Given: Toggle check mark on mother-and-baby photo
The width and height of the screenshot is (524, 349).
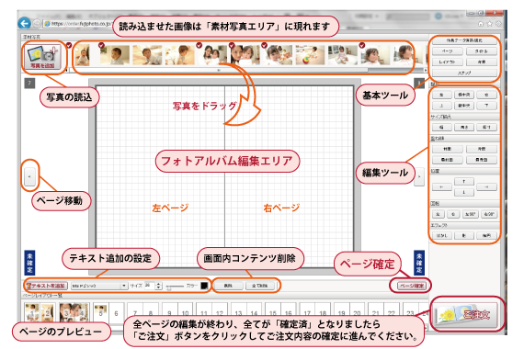Looking at the screenshot, I should click(199, 45).
